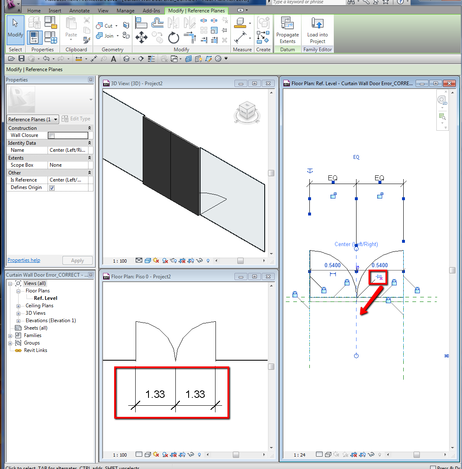Open the Annotate ribbon tab

(79, 11)
